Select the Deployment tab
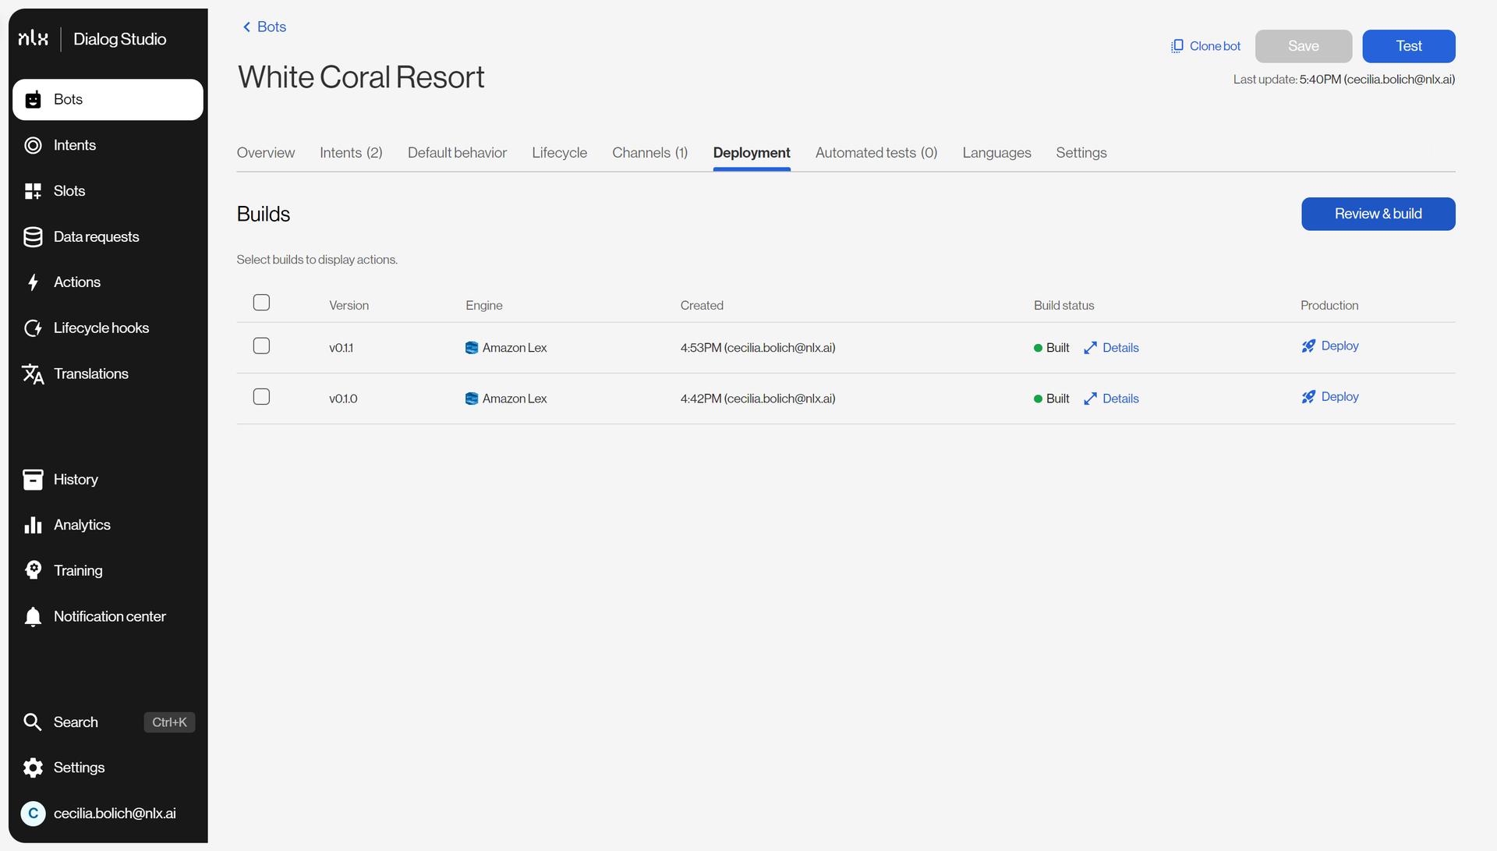The width and height of the screenshot is (1497, 851). point(752,153)
